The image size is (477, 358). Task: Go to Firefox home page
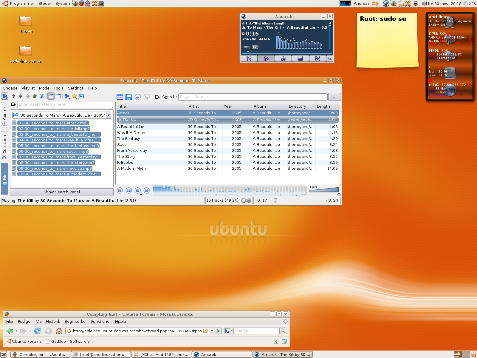click(x=59, y=331)
